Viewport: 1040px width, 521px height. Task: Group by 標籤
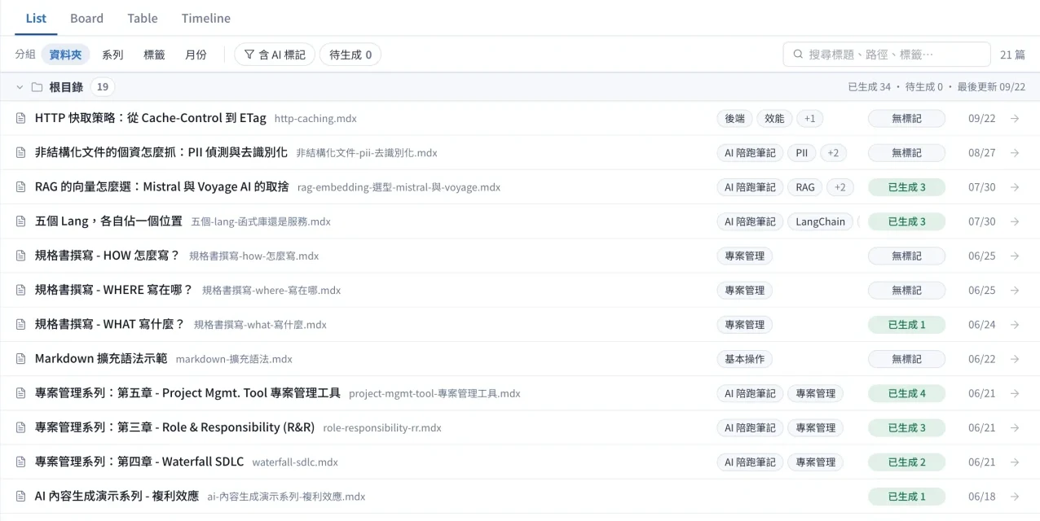click(154, 55)
